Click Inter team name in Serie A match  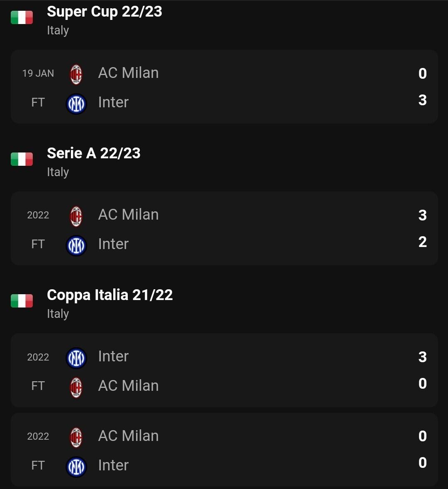(113, 244)
